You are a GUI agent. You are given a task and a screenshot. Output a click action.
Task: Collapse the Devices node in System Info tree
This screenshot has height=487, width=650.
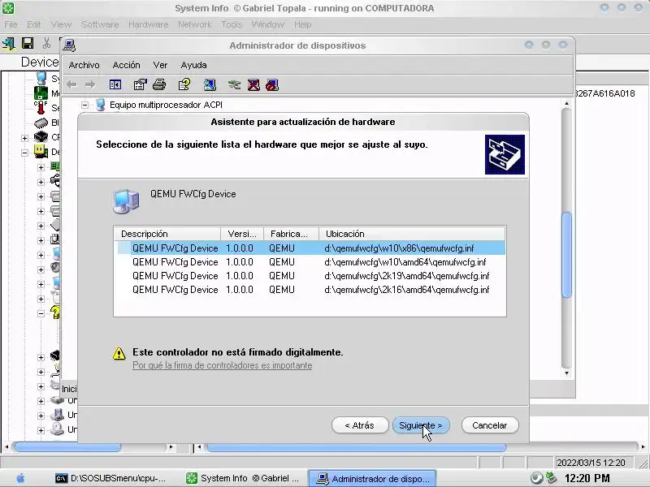pyautogui.click(x=25, y=153)
